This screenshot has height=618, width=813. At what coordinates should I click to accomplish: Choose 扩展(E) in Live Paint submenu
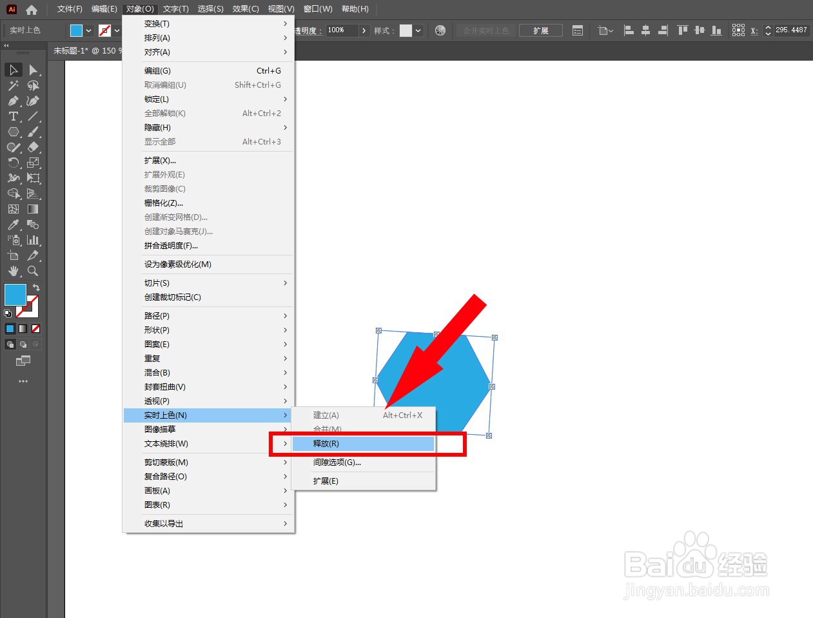pyautogui.click(x=364, y=481)
